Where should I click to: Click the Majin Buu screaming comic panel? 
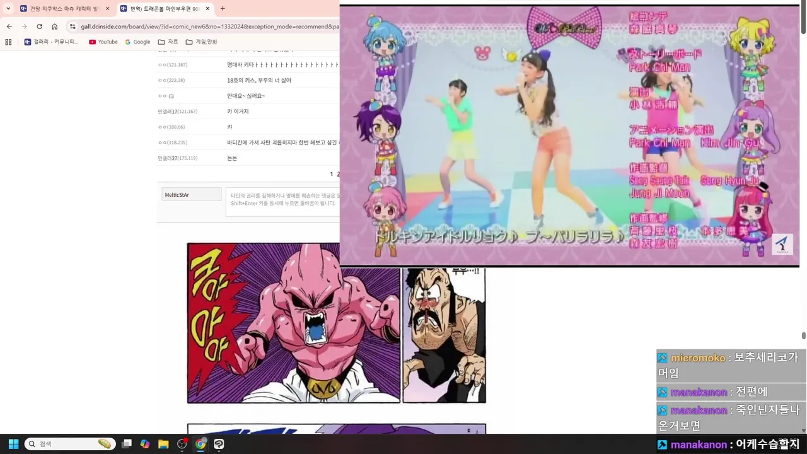pos(294,323)
